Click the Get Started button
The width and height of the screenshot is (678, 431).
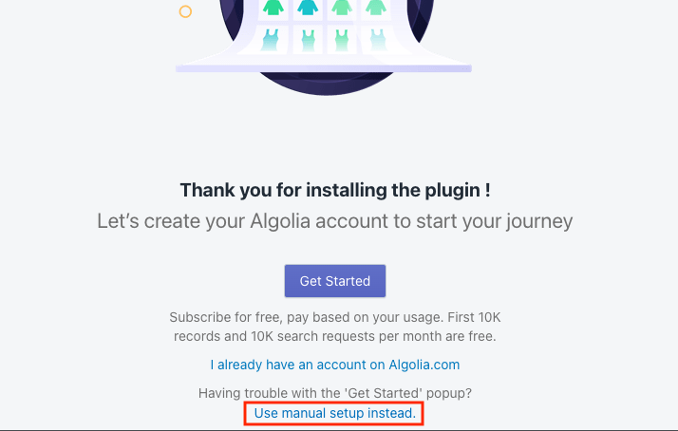tap(334, 281)
